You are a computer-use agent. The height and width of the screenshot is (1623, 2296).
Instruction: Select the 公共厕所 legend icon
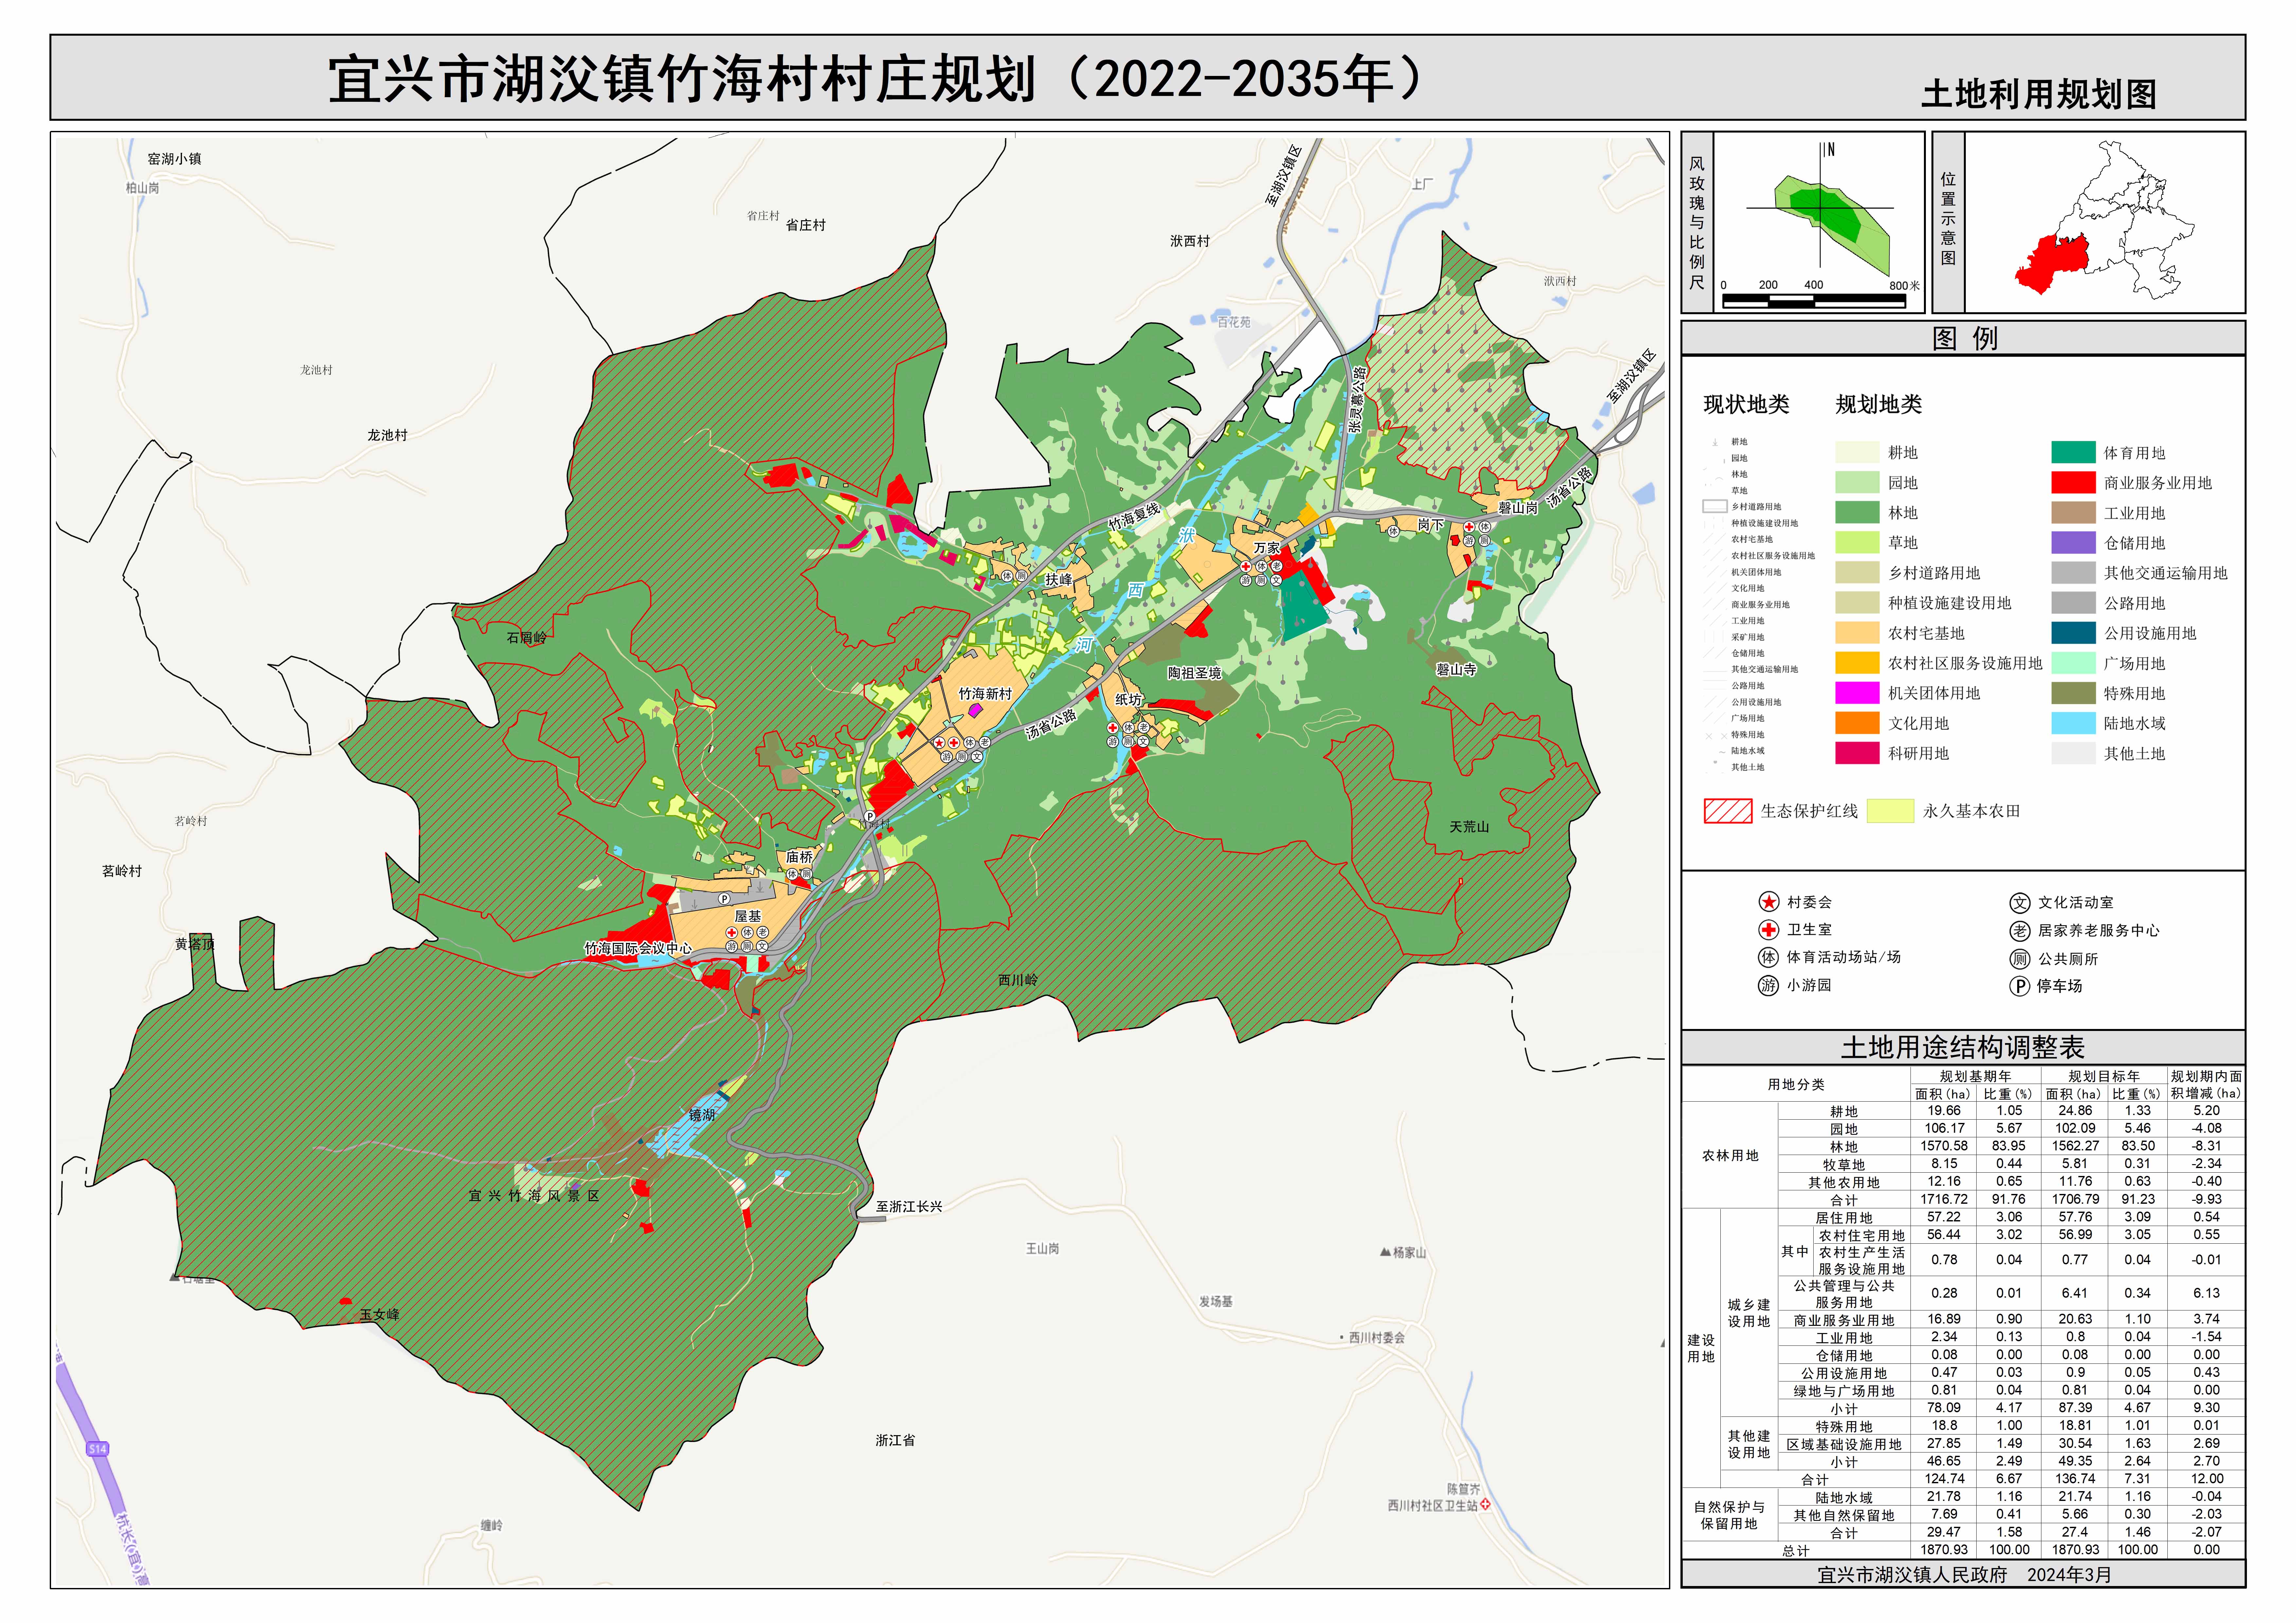pyautogui.click(x=2020, y=959)
